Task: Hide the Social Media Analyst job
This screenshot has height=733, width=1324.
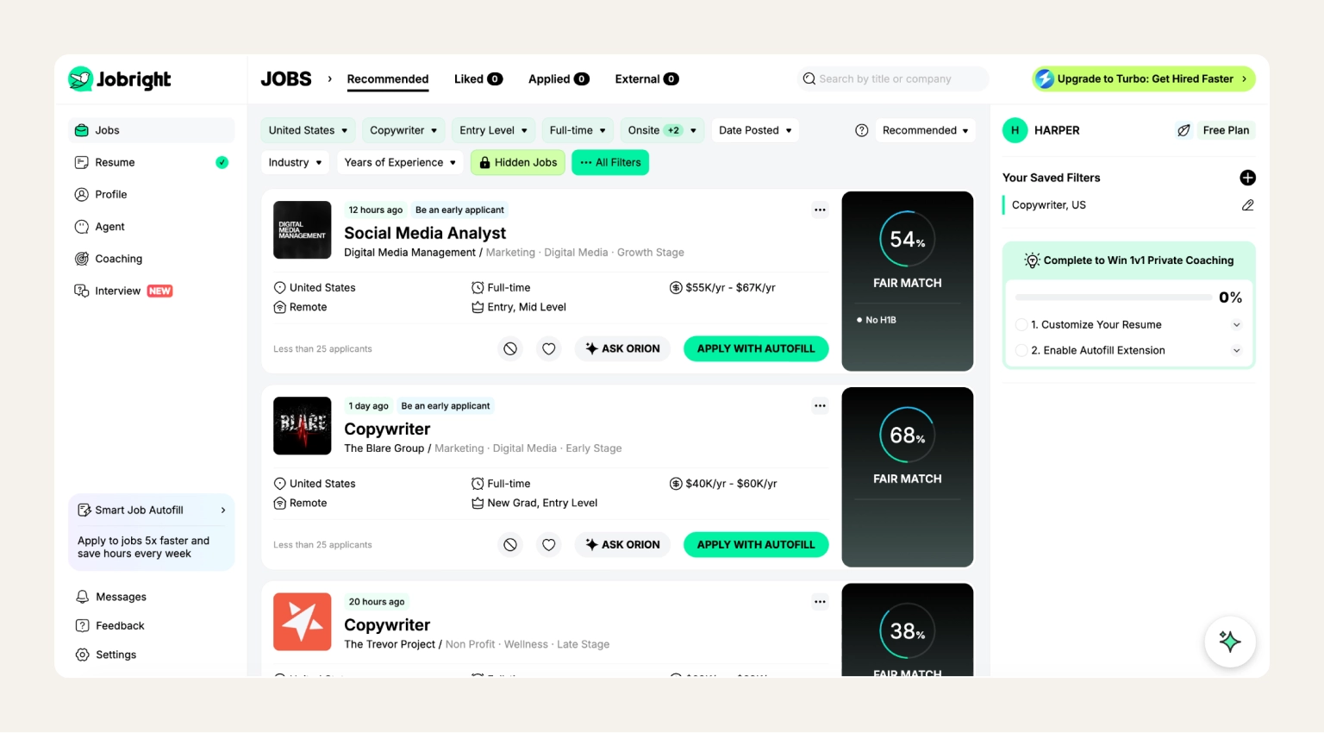Action: [x=510, y=348]
